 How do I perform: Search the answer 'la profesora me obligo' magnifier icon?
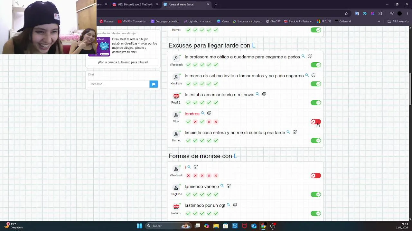pos(303,56)
